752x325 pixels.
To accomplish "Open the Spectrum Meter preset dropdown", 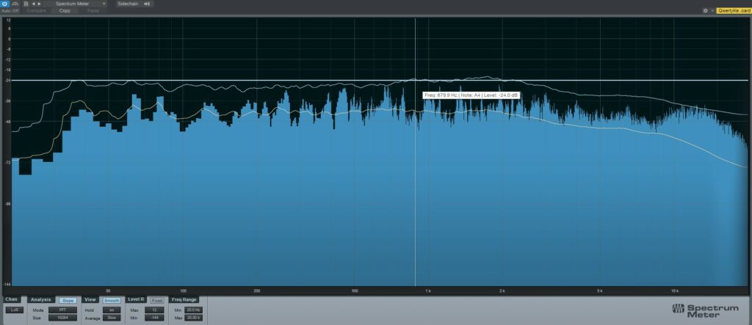I will coord(76,4).
